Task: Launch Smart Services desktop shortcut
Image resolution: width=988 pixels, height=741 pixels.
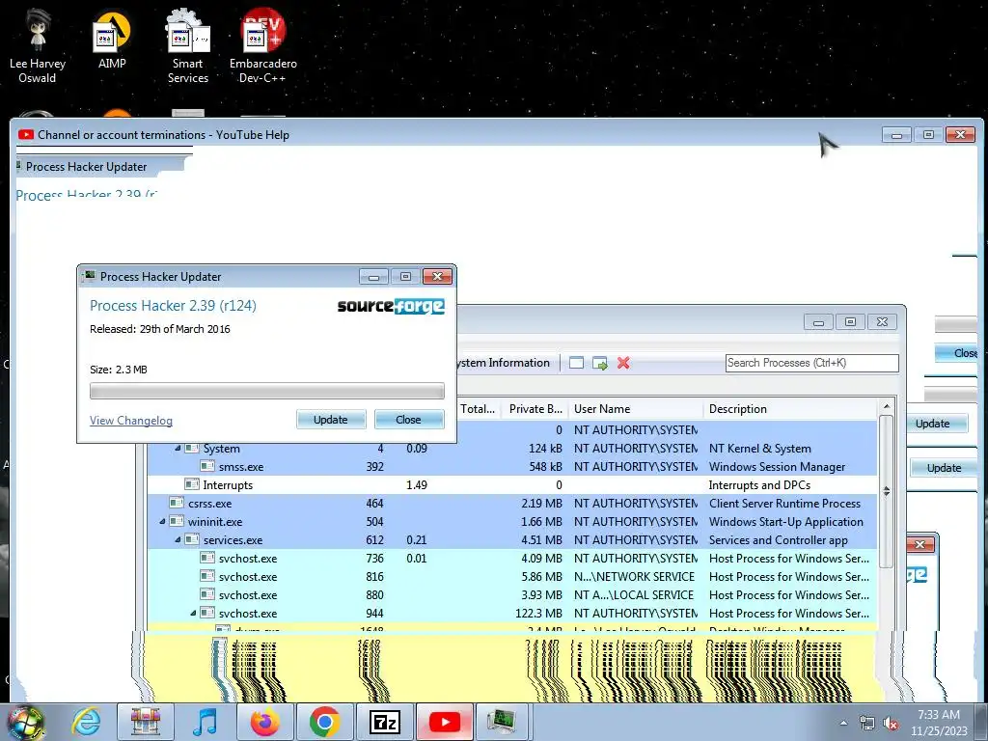Action: 188,47
